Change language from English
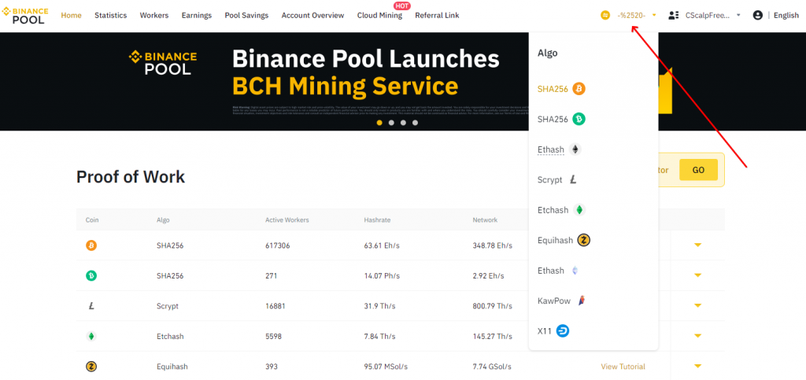Screen dimensions: 806x380 786,16
